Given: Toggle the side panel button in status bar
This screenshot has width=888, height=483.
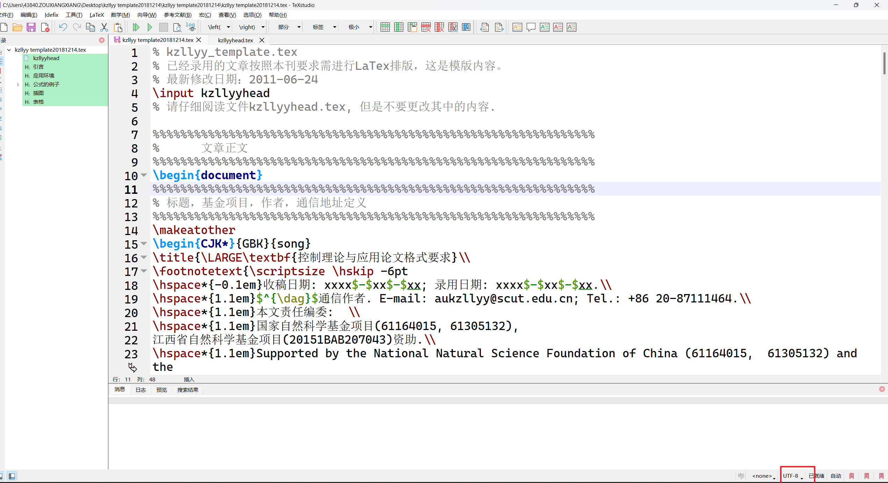Looking at the screenshot, I should pos(12,476).
